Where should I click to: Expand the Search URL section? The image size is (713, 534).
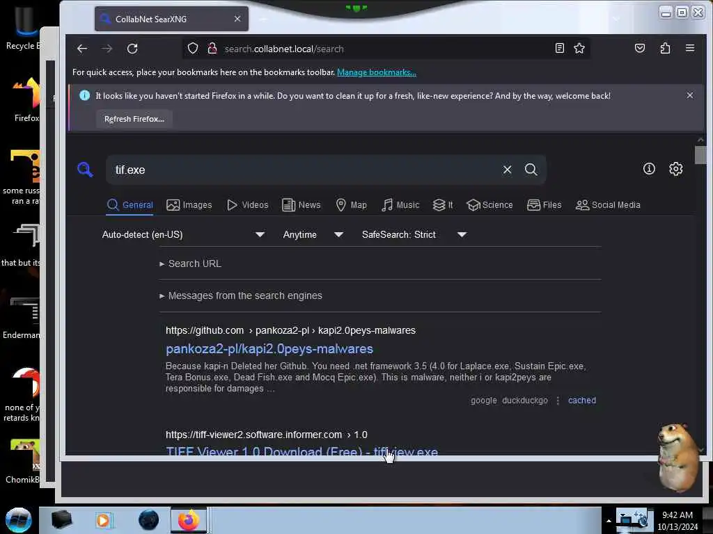190,264
